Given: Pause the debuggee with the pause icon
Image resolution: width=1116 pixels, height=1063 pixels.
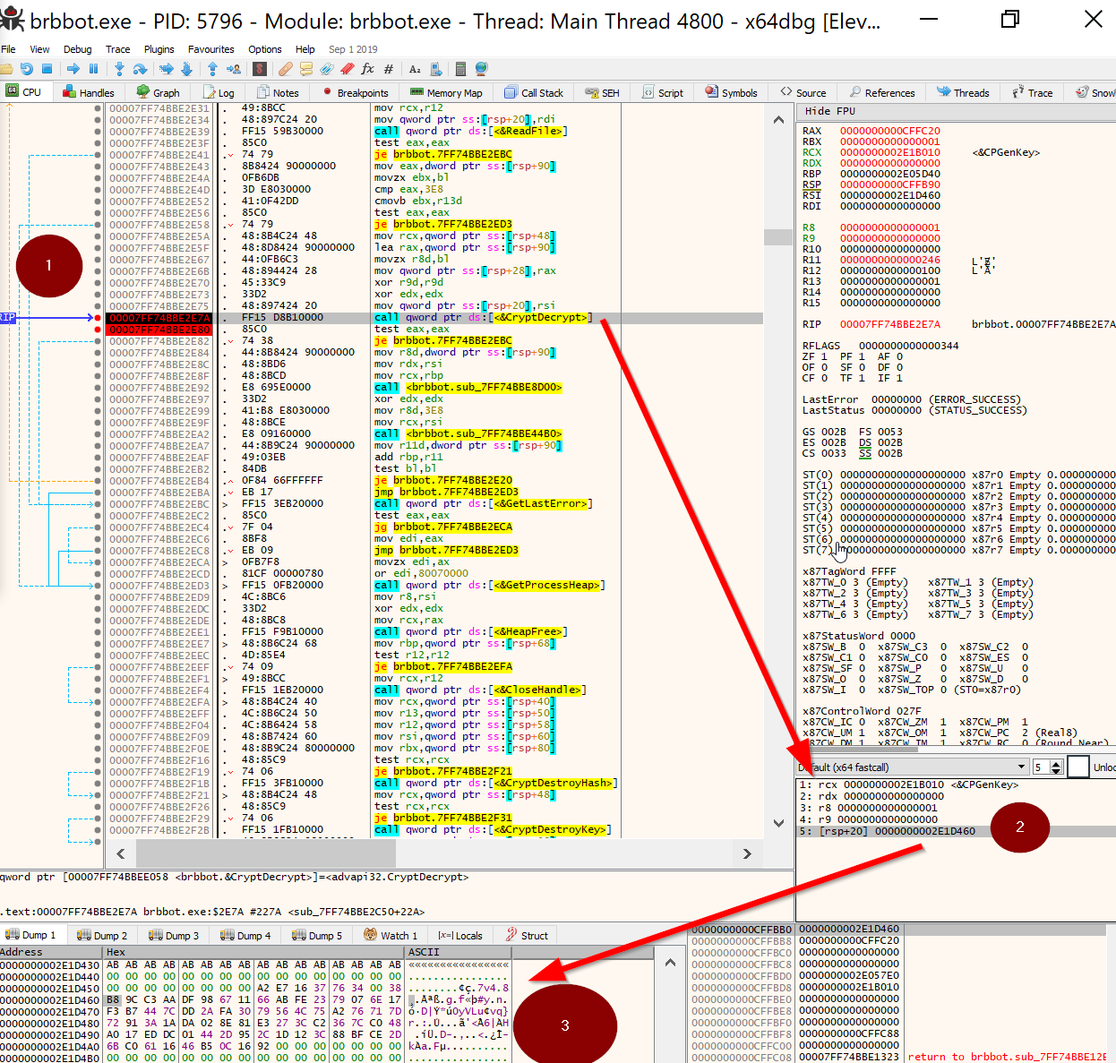Looking at the screenshot, I should [92, 68].
